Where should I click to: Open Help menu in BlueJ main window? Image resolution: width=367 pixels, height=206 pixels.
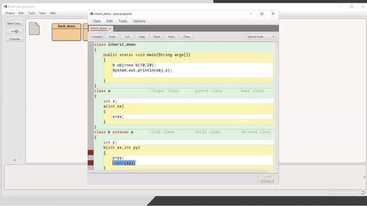pyautogui.click(x=53, y=13)
